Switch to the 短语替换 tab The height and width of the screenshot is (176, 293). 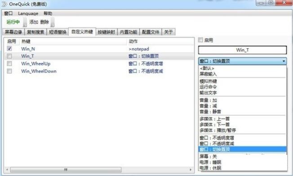point(58,32)
